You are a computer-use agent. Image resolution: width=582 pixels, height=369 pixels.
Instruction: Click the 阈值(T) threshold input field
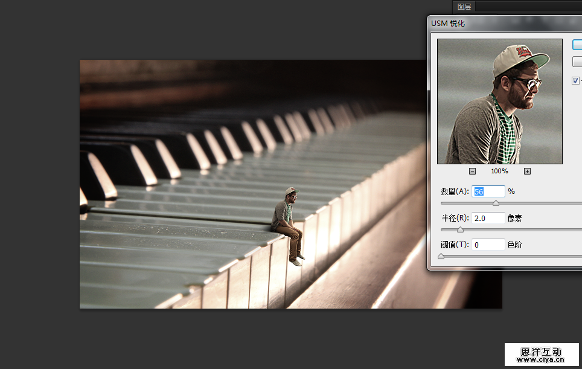[488, 245]
